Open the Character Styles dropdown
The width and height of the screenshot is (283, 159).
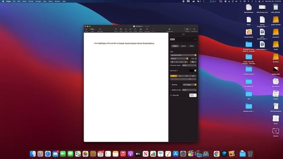coord(189,65)
